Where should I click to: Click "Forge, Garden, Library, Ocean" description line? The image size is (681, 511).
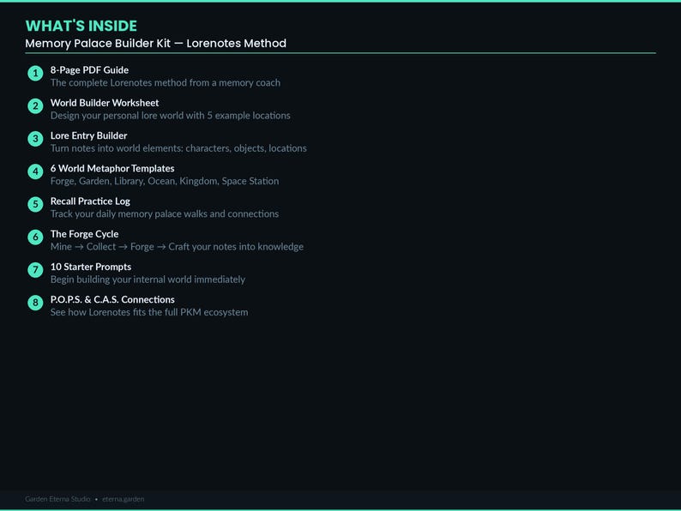pos(165,181)
